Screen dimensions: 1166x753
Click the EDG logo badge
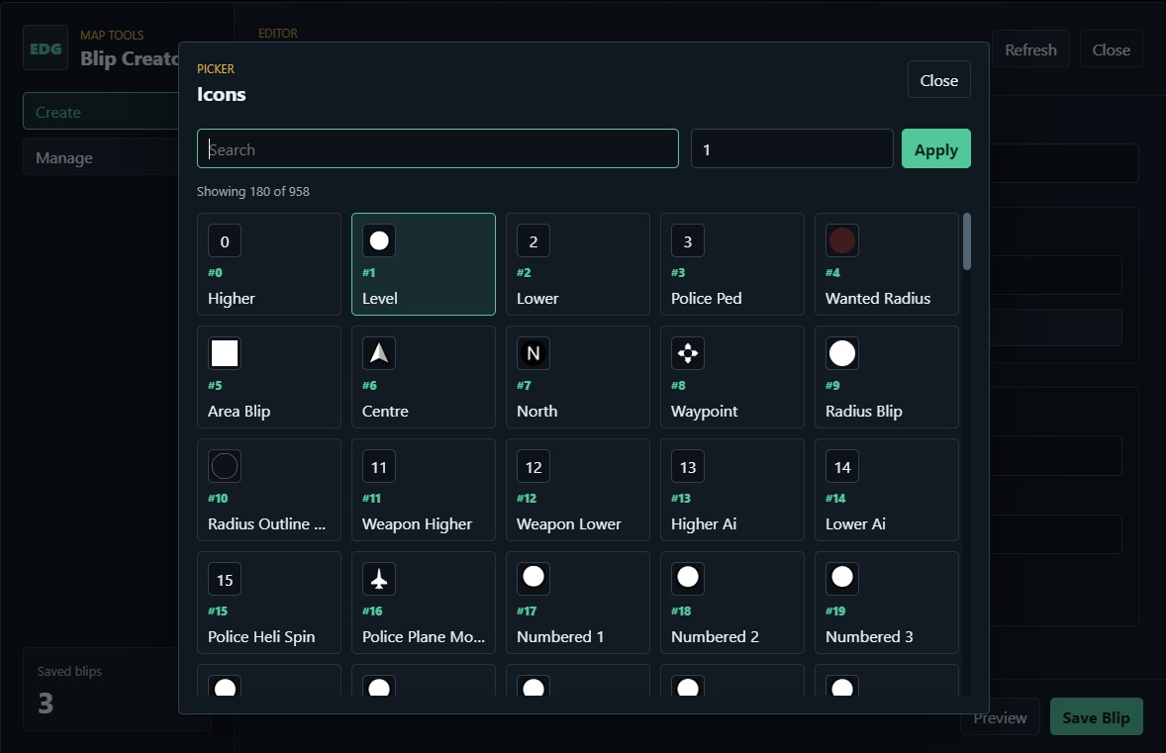click(x=46, y=47)
